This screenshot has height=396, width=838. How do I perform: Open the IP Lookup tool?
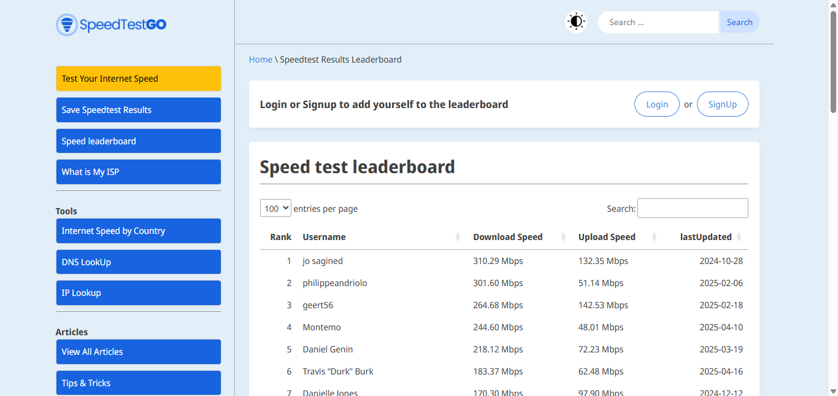(138, 293)
